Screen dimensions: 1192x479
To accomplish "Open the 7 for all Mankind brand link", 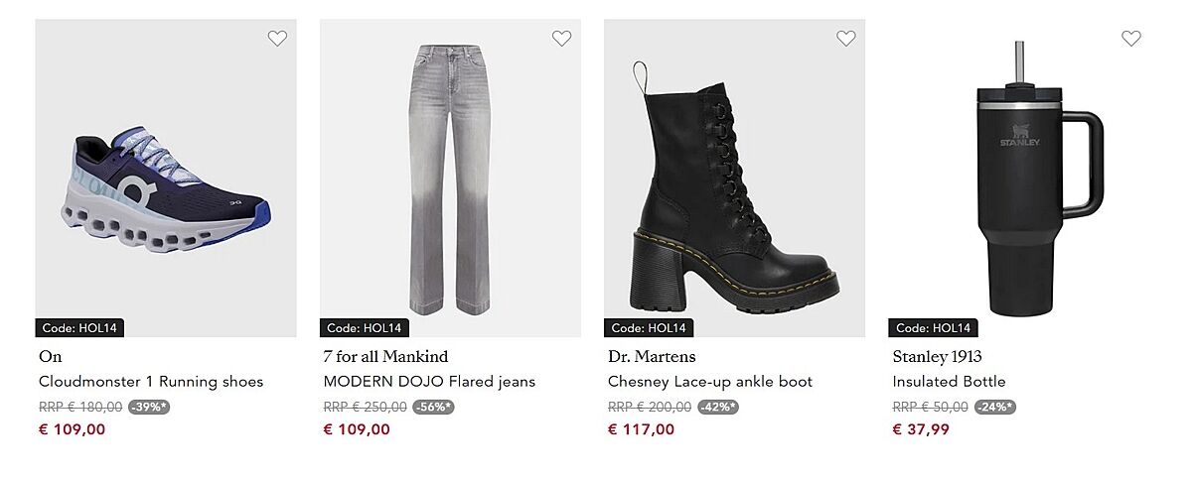I will [x=385, y=357].
